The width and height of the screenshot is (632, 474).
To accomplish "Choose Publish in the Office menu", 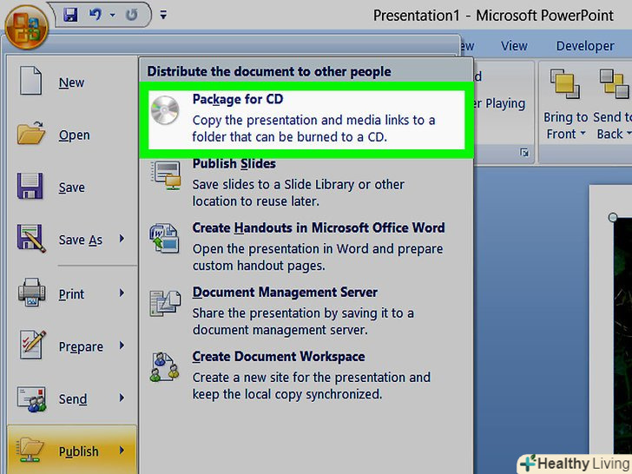I will coord(79,451).
